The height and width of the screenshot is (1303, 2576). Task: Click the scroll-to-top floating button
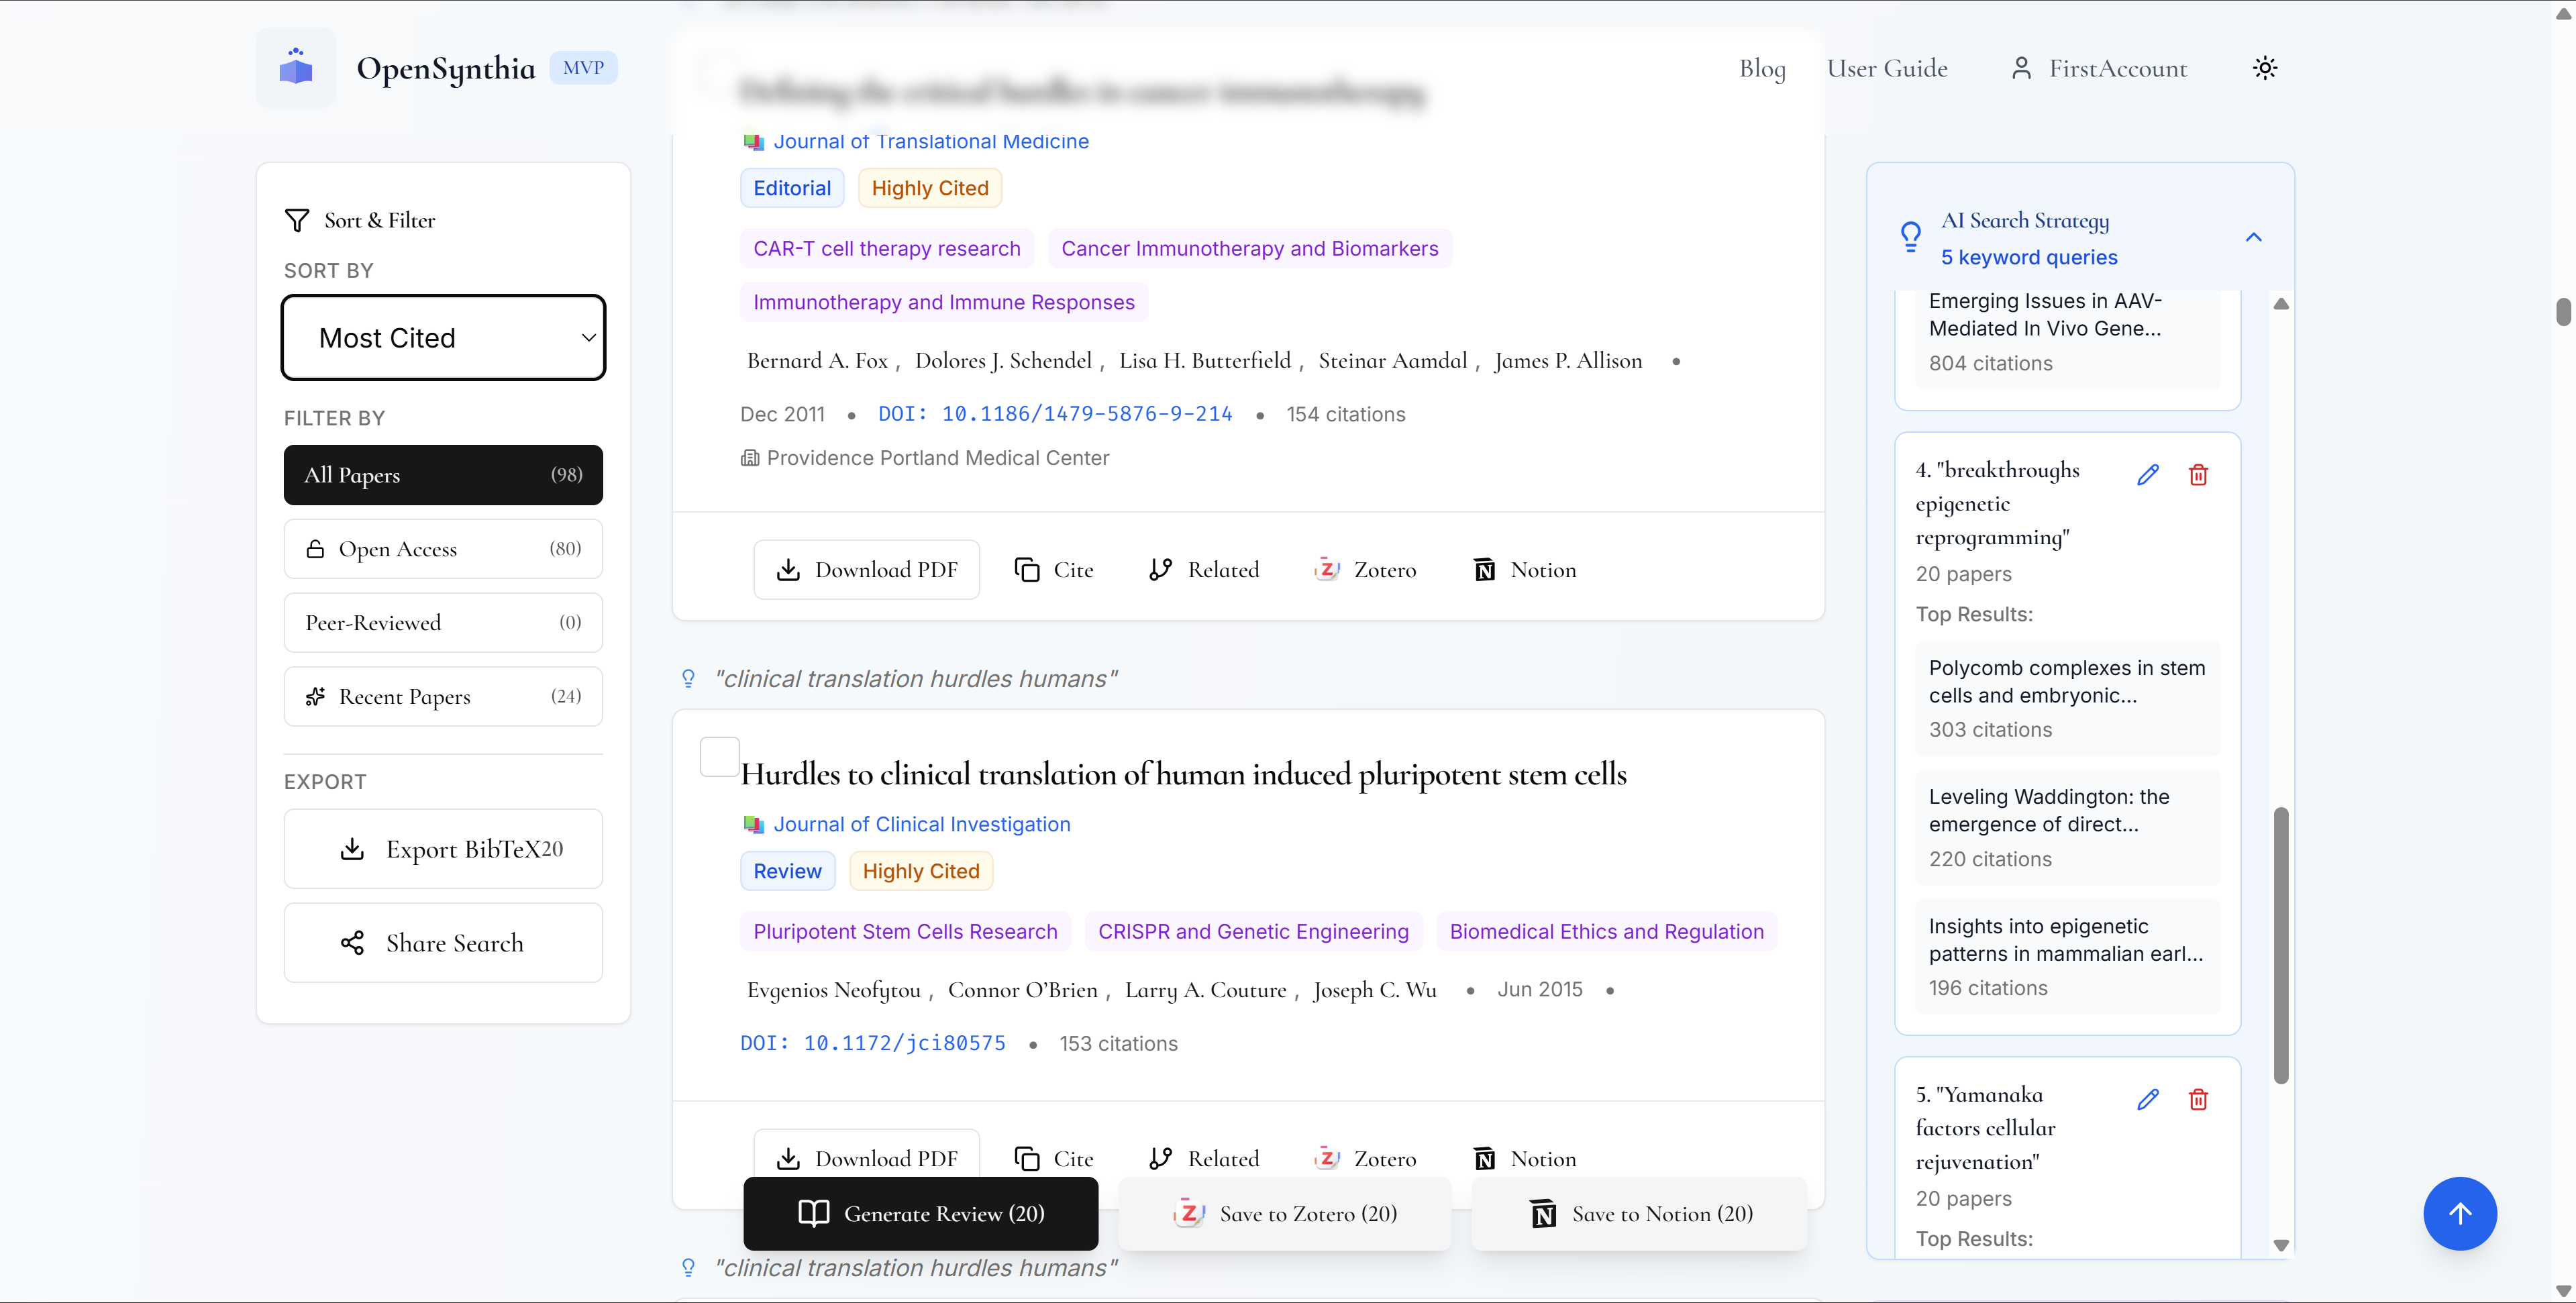pos(2461,1213)
